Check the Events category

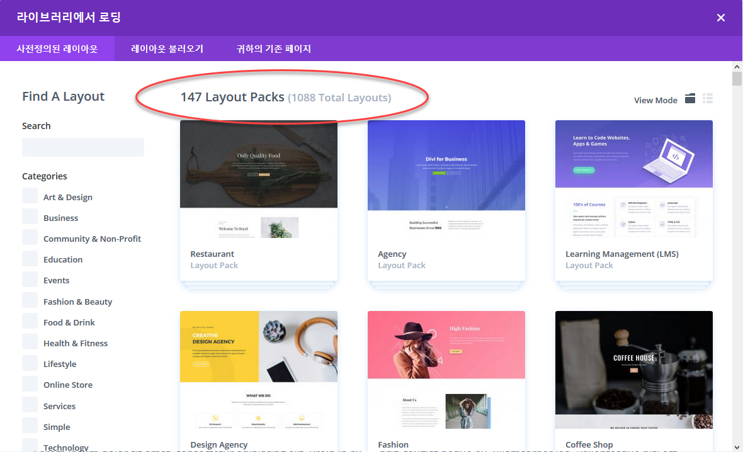[x=30, y=279]
